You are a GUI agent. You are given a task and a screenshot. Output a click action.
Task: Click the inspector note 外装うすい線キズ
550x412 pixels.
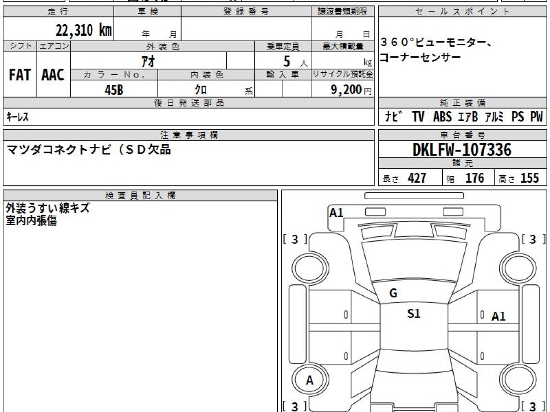[48, 208]
